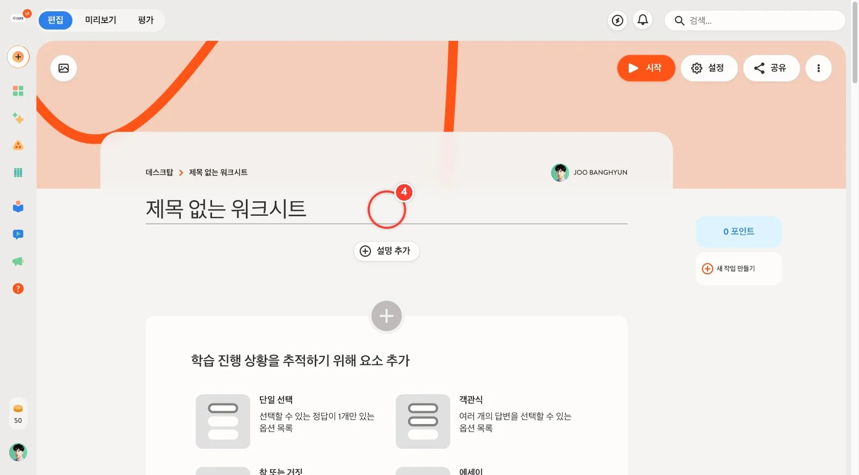Screen dimensions: 859x475
Task: Click the 데스크탑 breadcrumb link
Action: click(x=159, y=172)
